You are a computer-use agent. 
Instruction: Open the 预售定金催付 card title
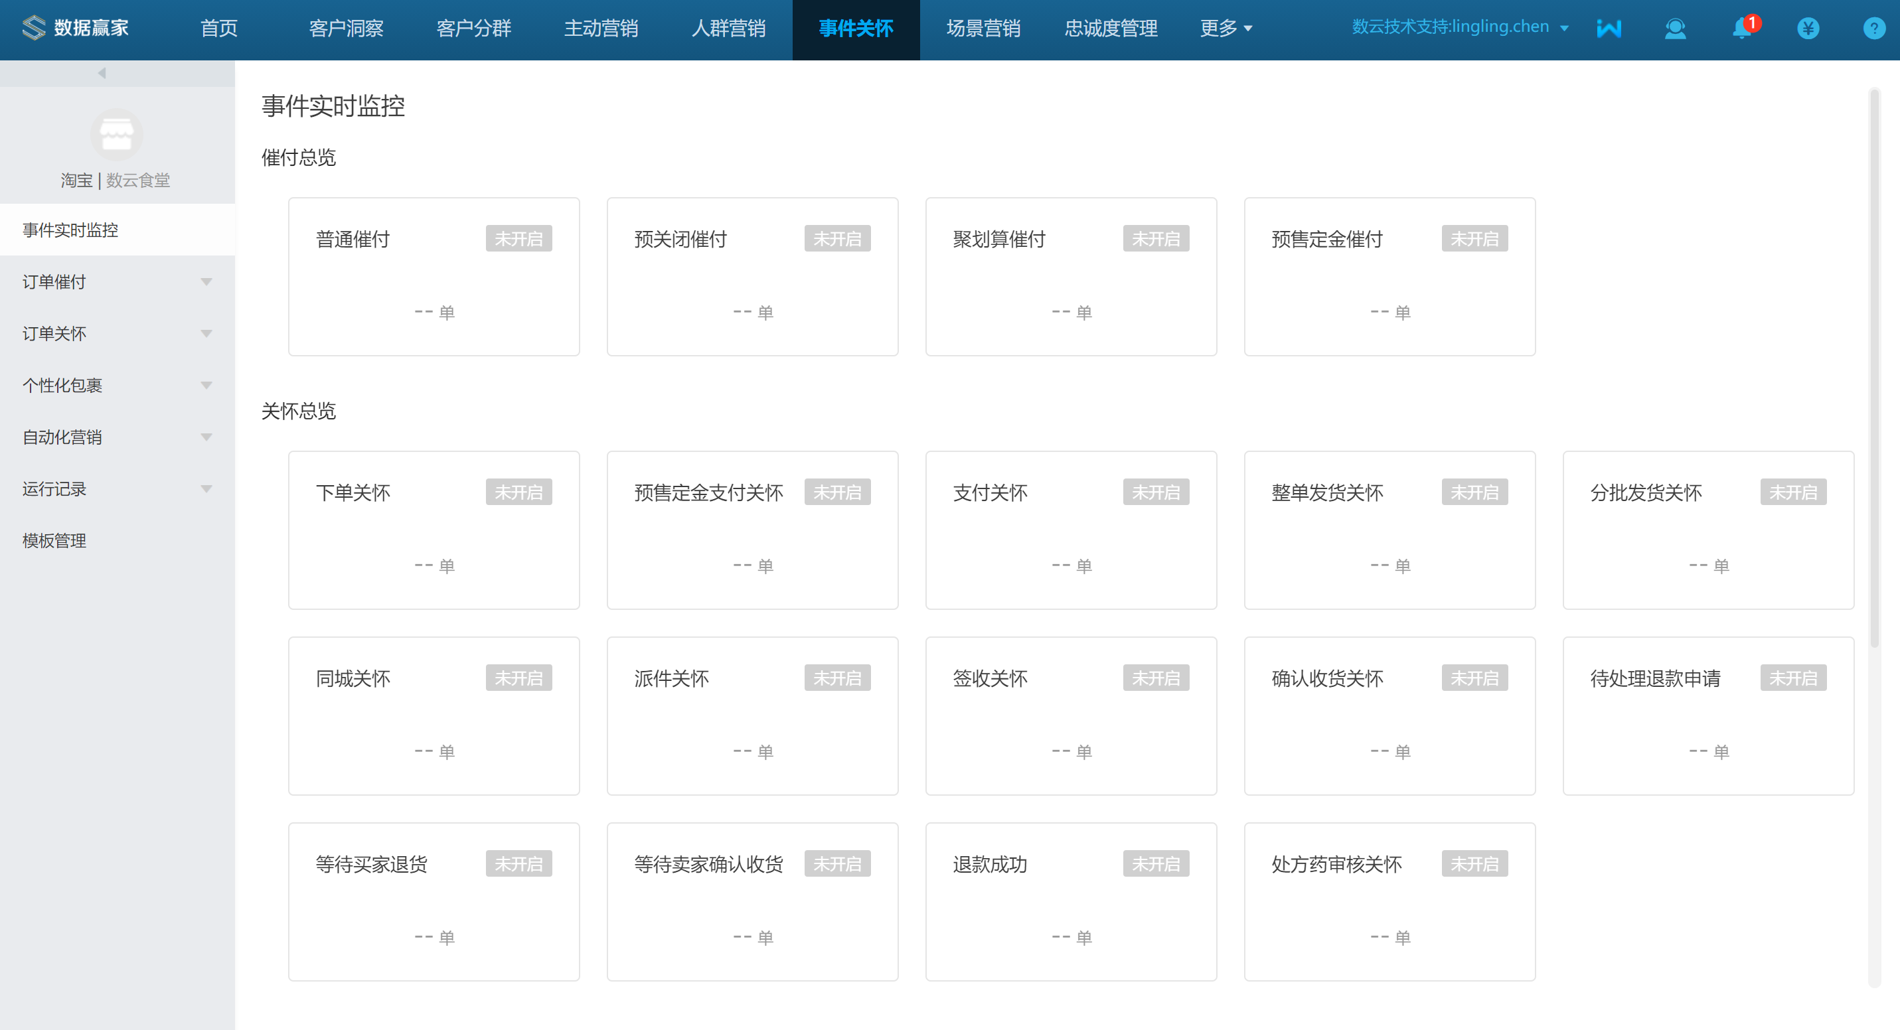coord(1327,240)
